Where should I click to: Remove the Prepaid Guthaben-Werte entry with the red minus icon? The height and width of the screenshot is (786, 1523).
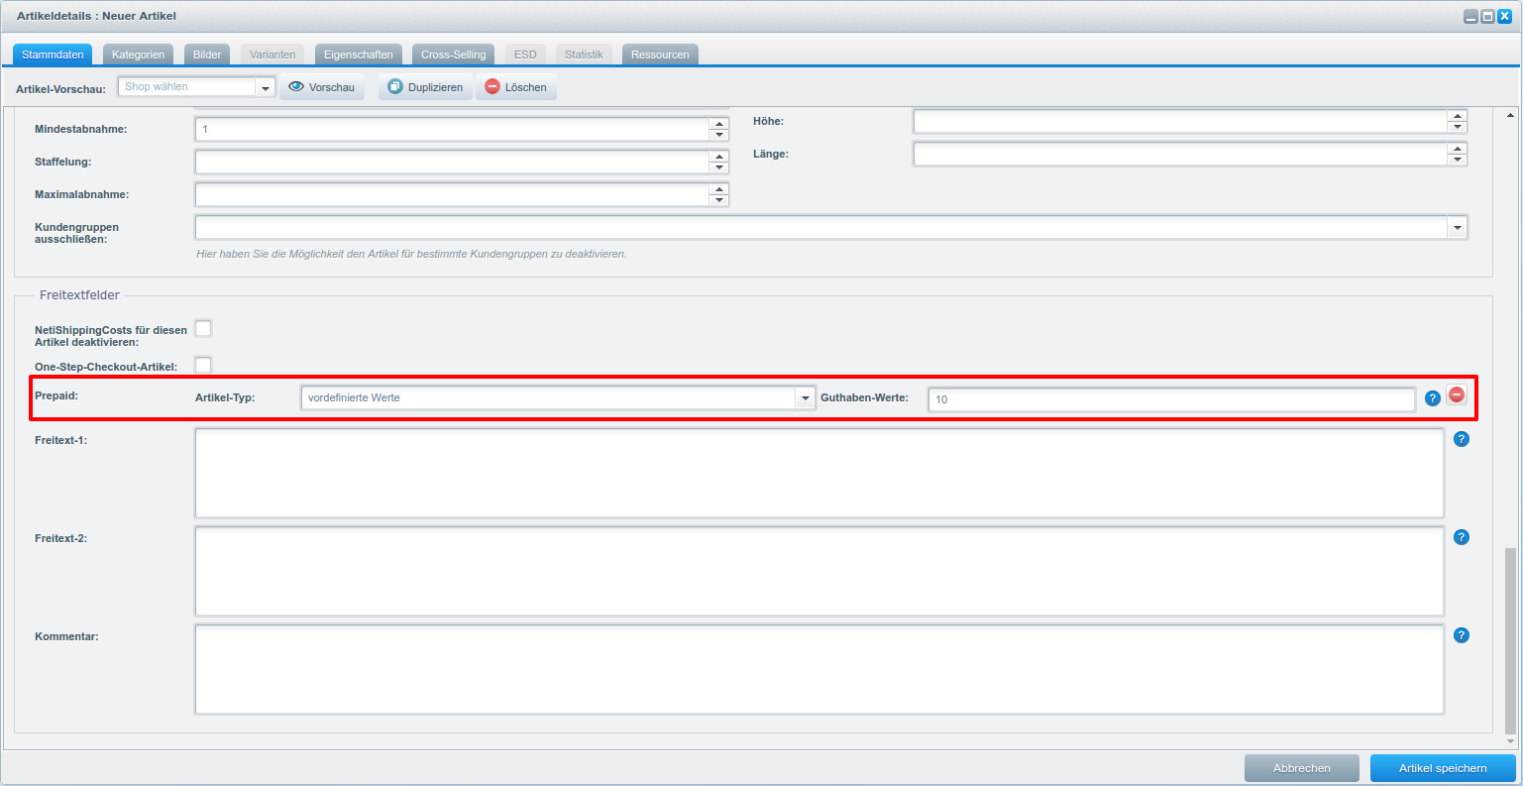pos(1457,394)
